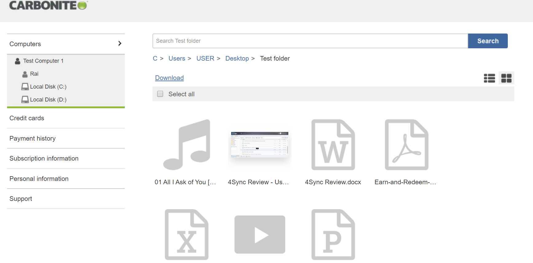Switch to grid thumbnail view

(506, 78)
